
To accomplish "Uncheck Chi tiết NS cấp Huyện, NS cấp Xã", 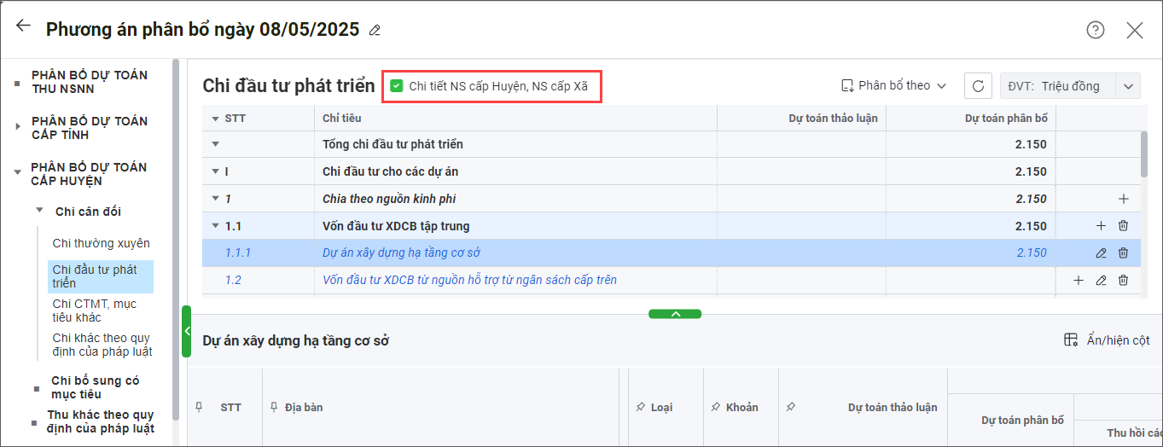I will click(396, 86).
